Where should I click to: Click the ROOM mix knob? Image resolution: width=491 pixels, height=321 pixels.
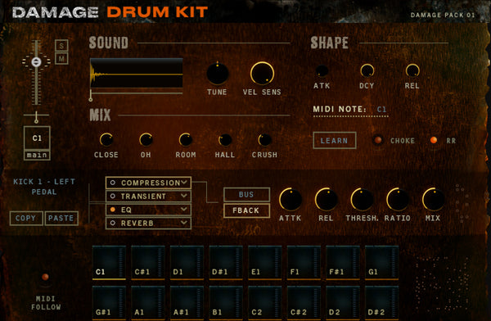(x=186, y=140)
